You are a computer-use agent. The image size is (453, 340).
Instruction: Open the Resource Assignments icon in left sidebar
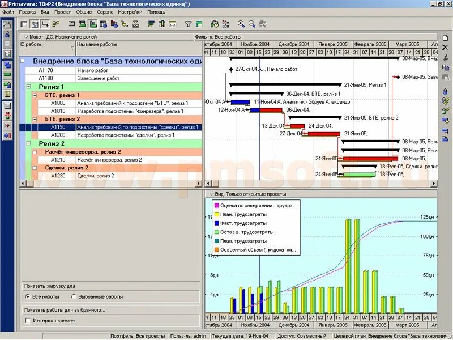point(7,84)
